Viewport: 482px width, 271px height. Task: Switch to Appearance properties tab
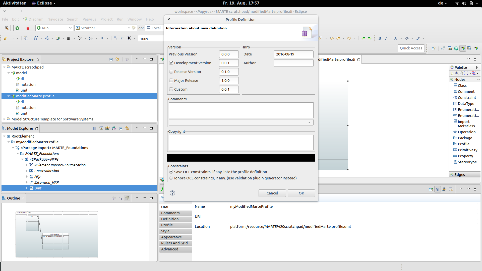coord(176,237)
